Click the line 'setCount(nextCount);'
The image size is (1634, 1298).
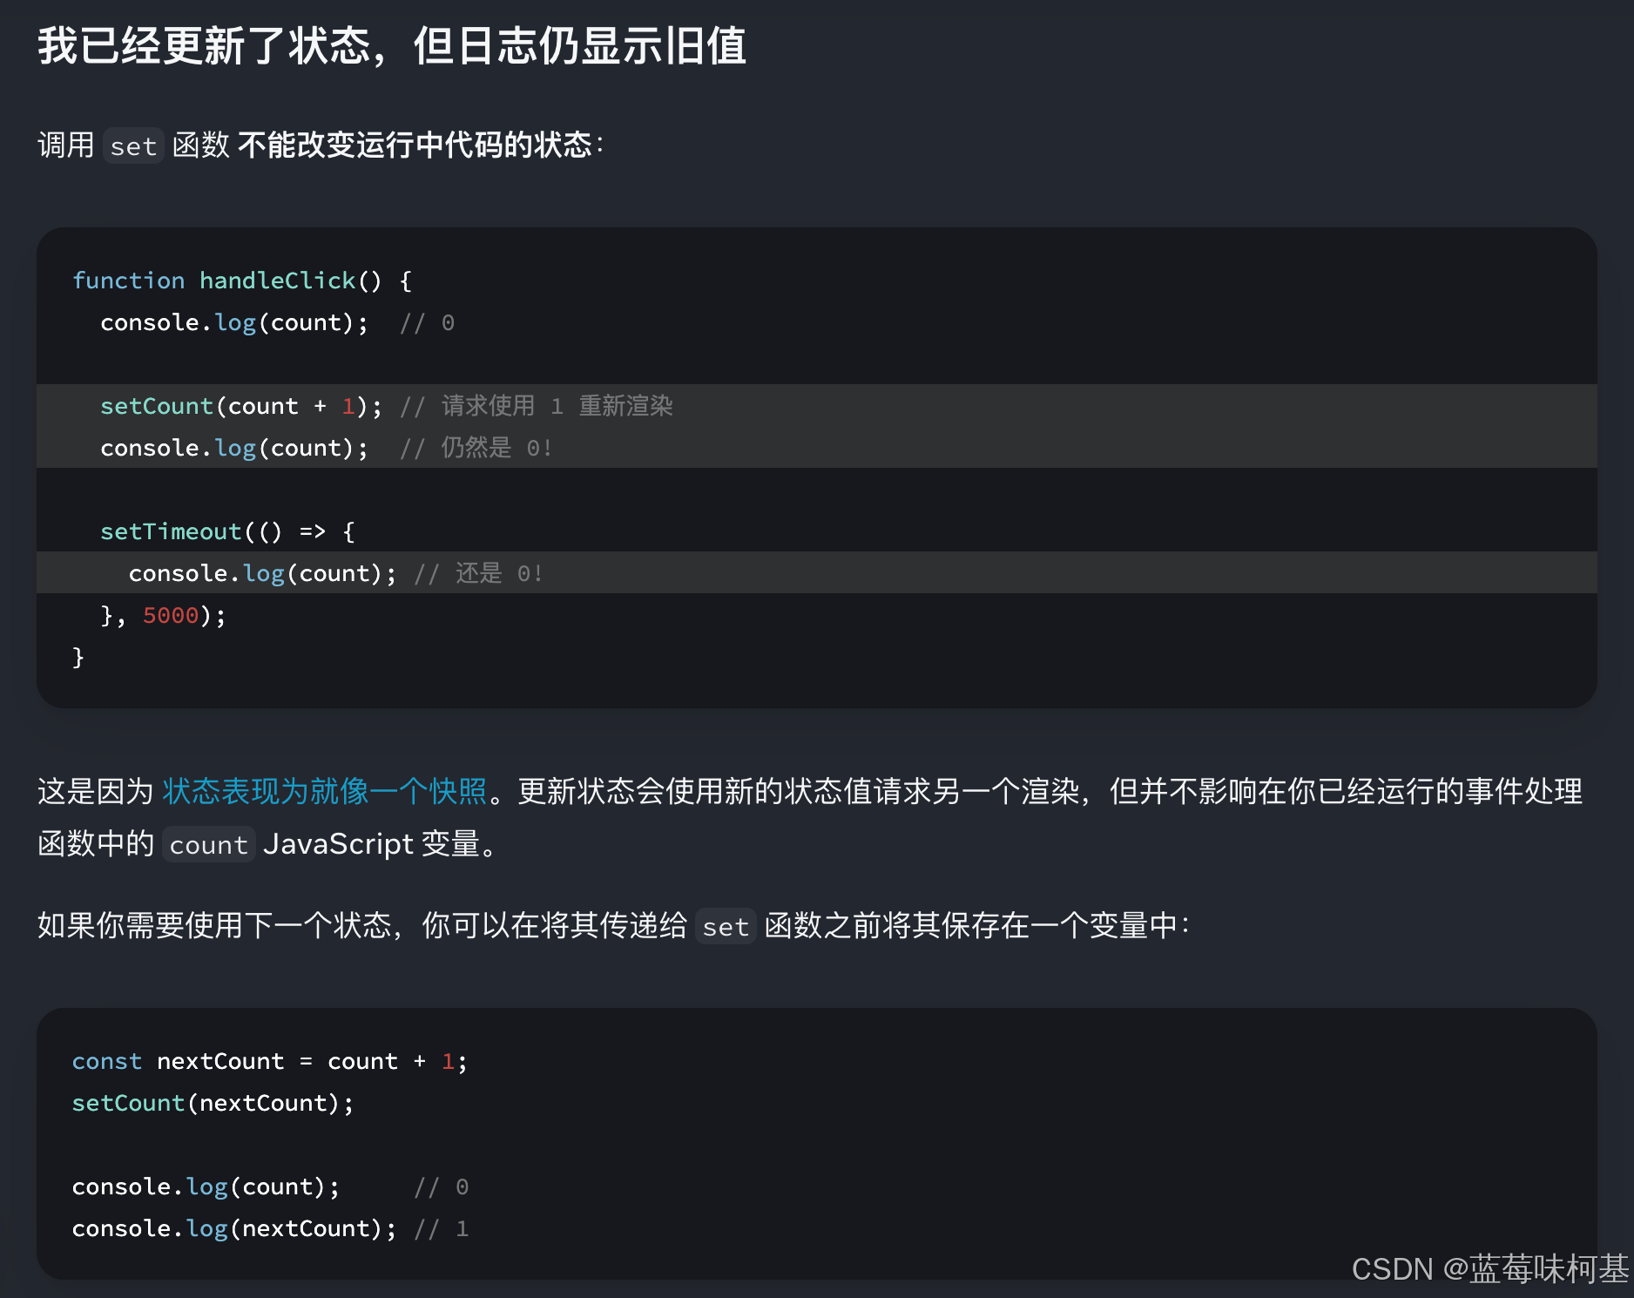point(213,1103)
